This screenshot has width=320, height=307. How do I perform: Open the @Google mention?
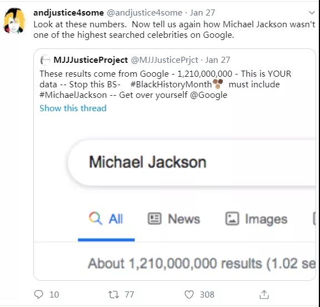coord(208,95)
